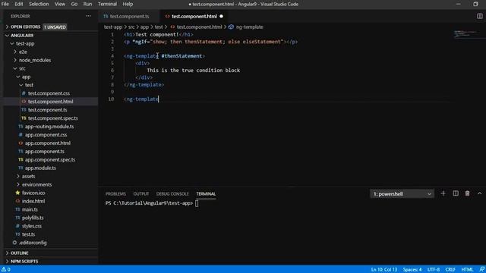Screen dimensions: 486x273
Task: Add new terminal with plus icon
Action: click(x=443, y=193)
